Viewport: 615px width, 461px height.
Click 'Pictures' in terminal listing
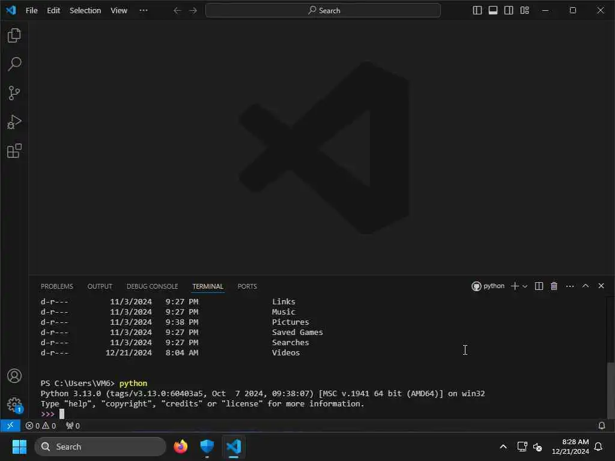pos(290,322)
